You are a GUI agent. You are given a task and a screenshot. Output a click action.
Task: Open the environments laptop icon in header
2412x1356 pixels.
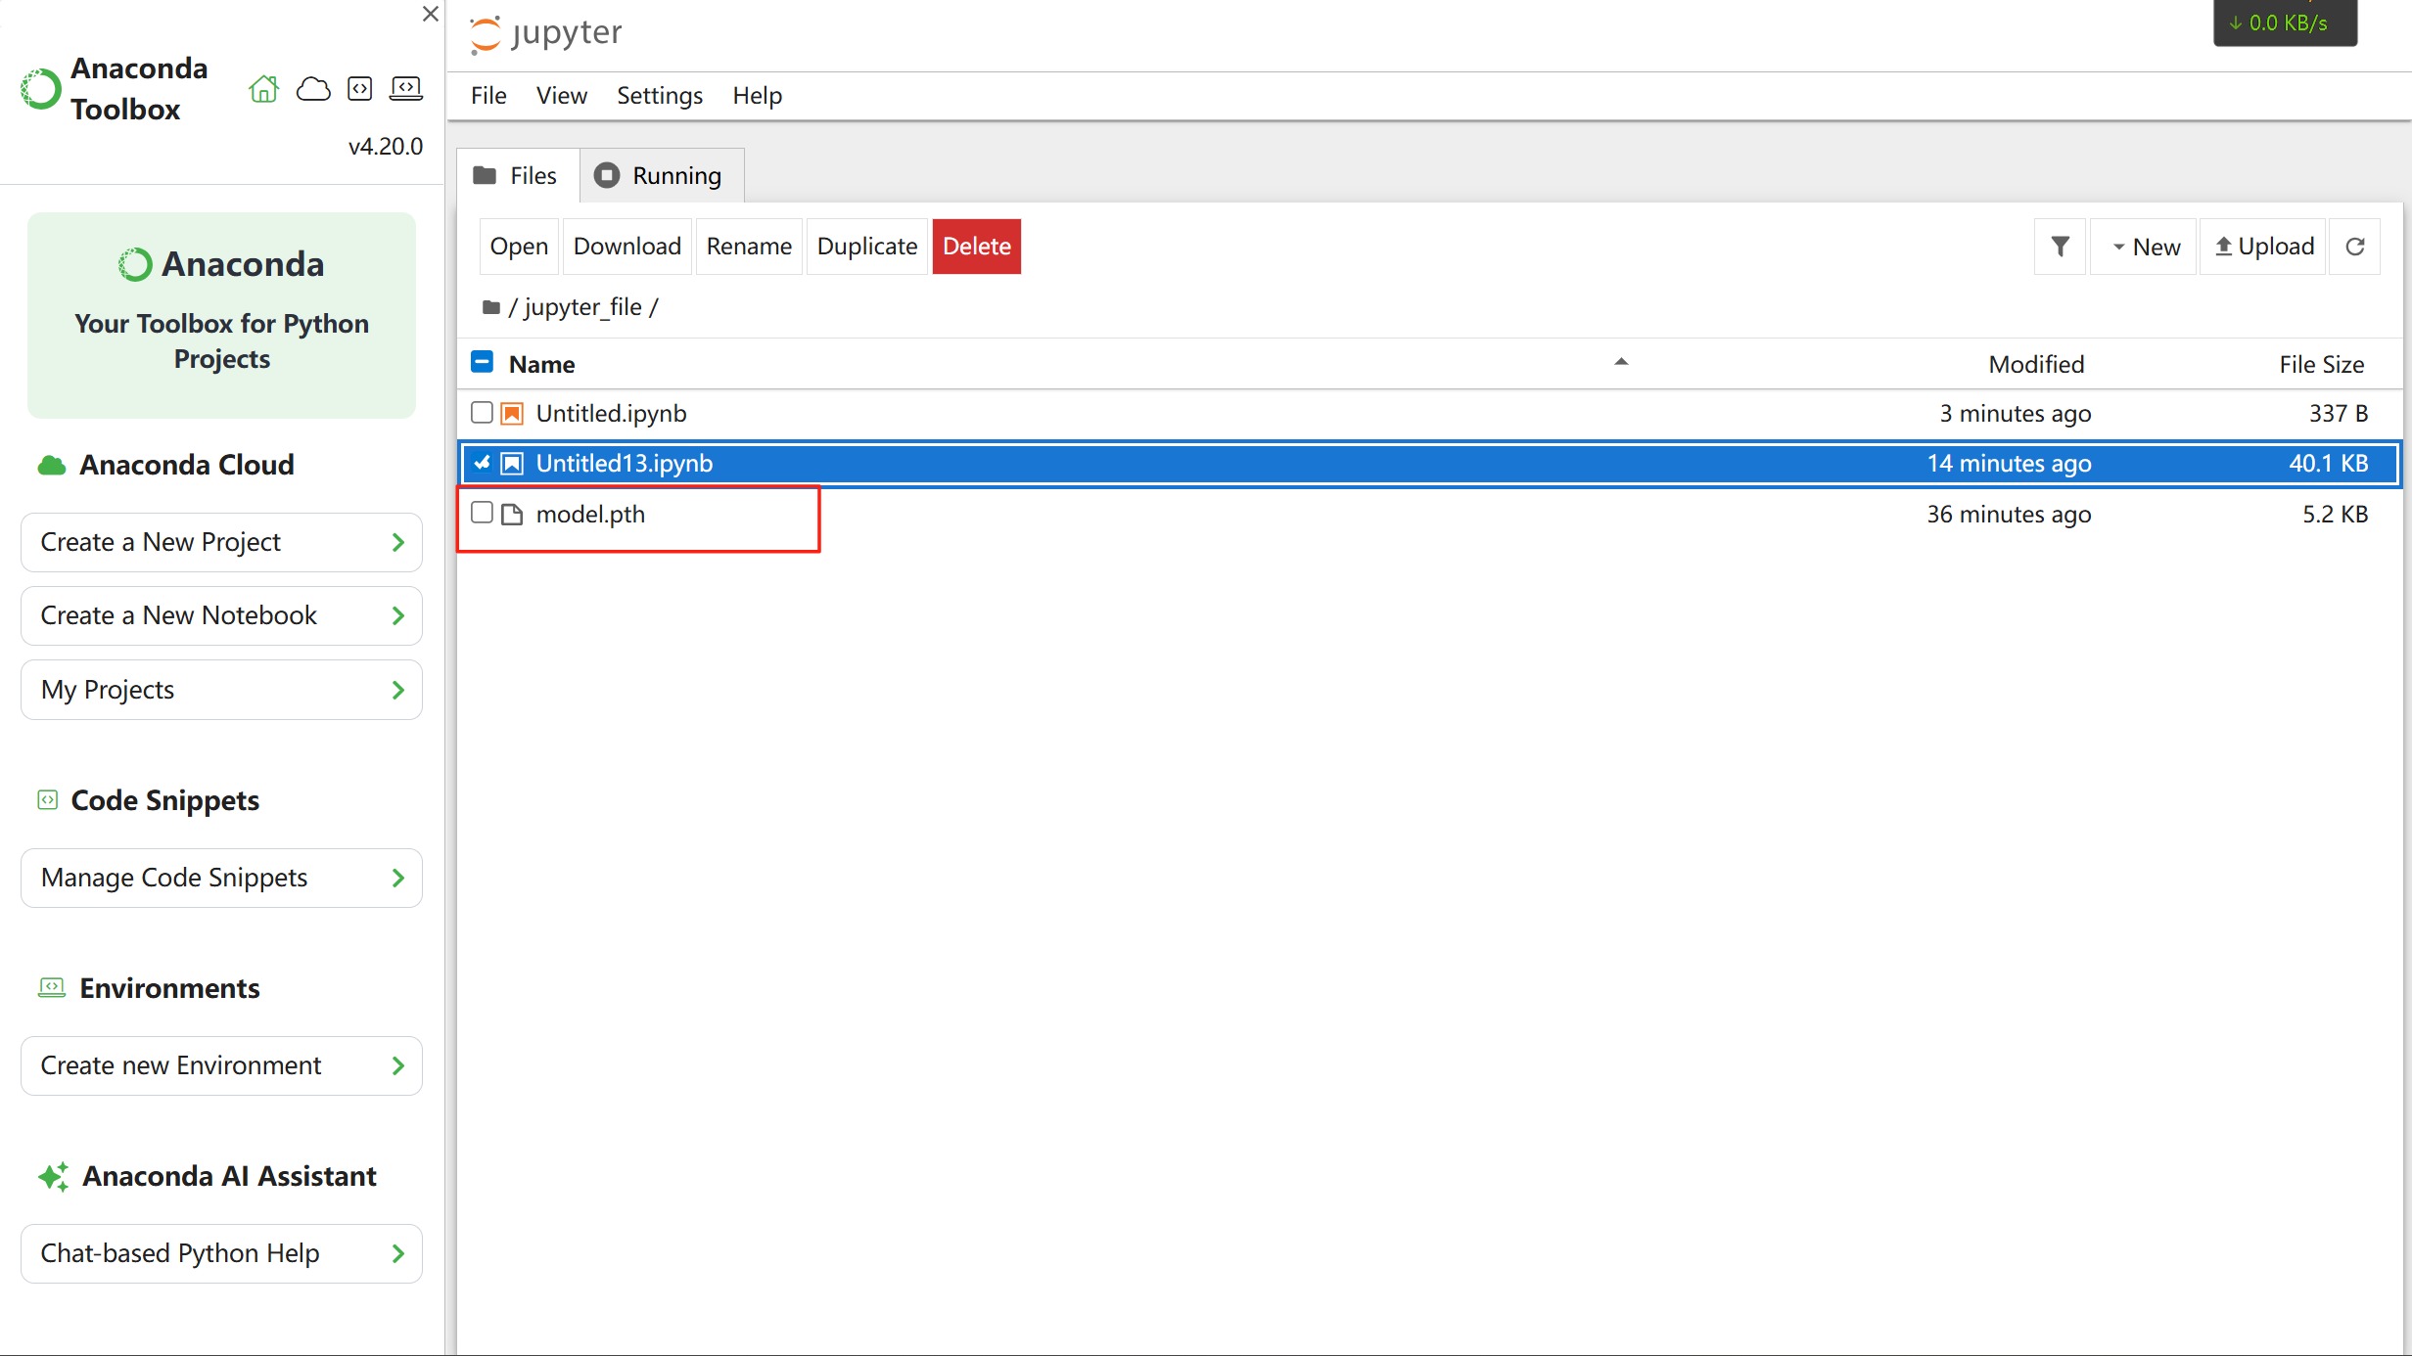[x=405, y=89]
